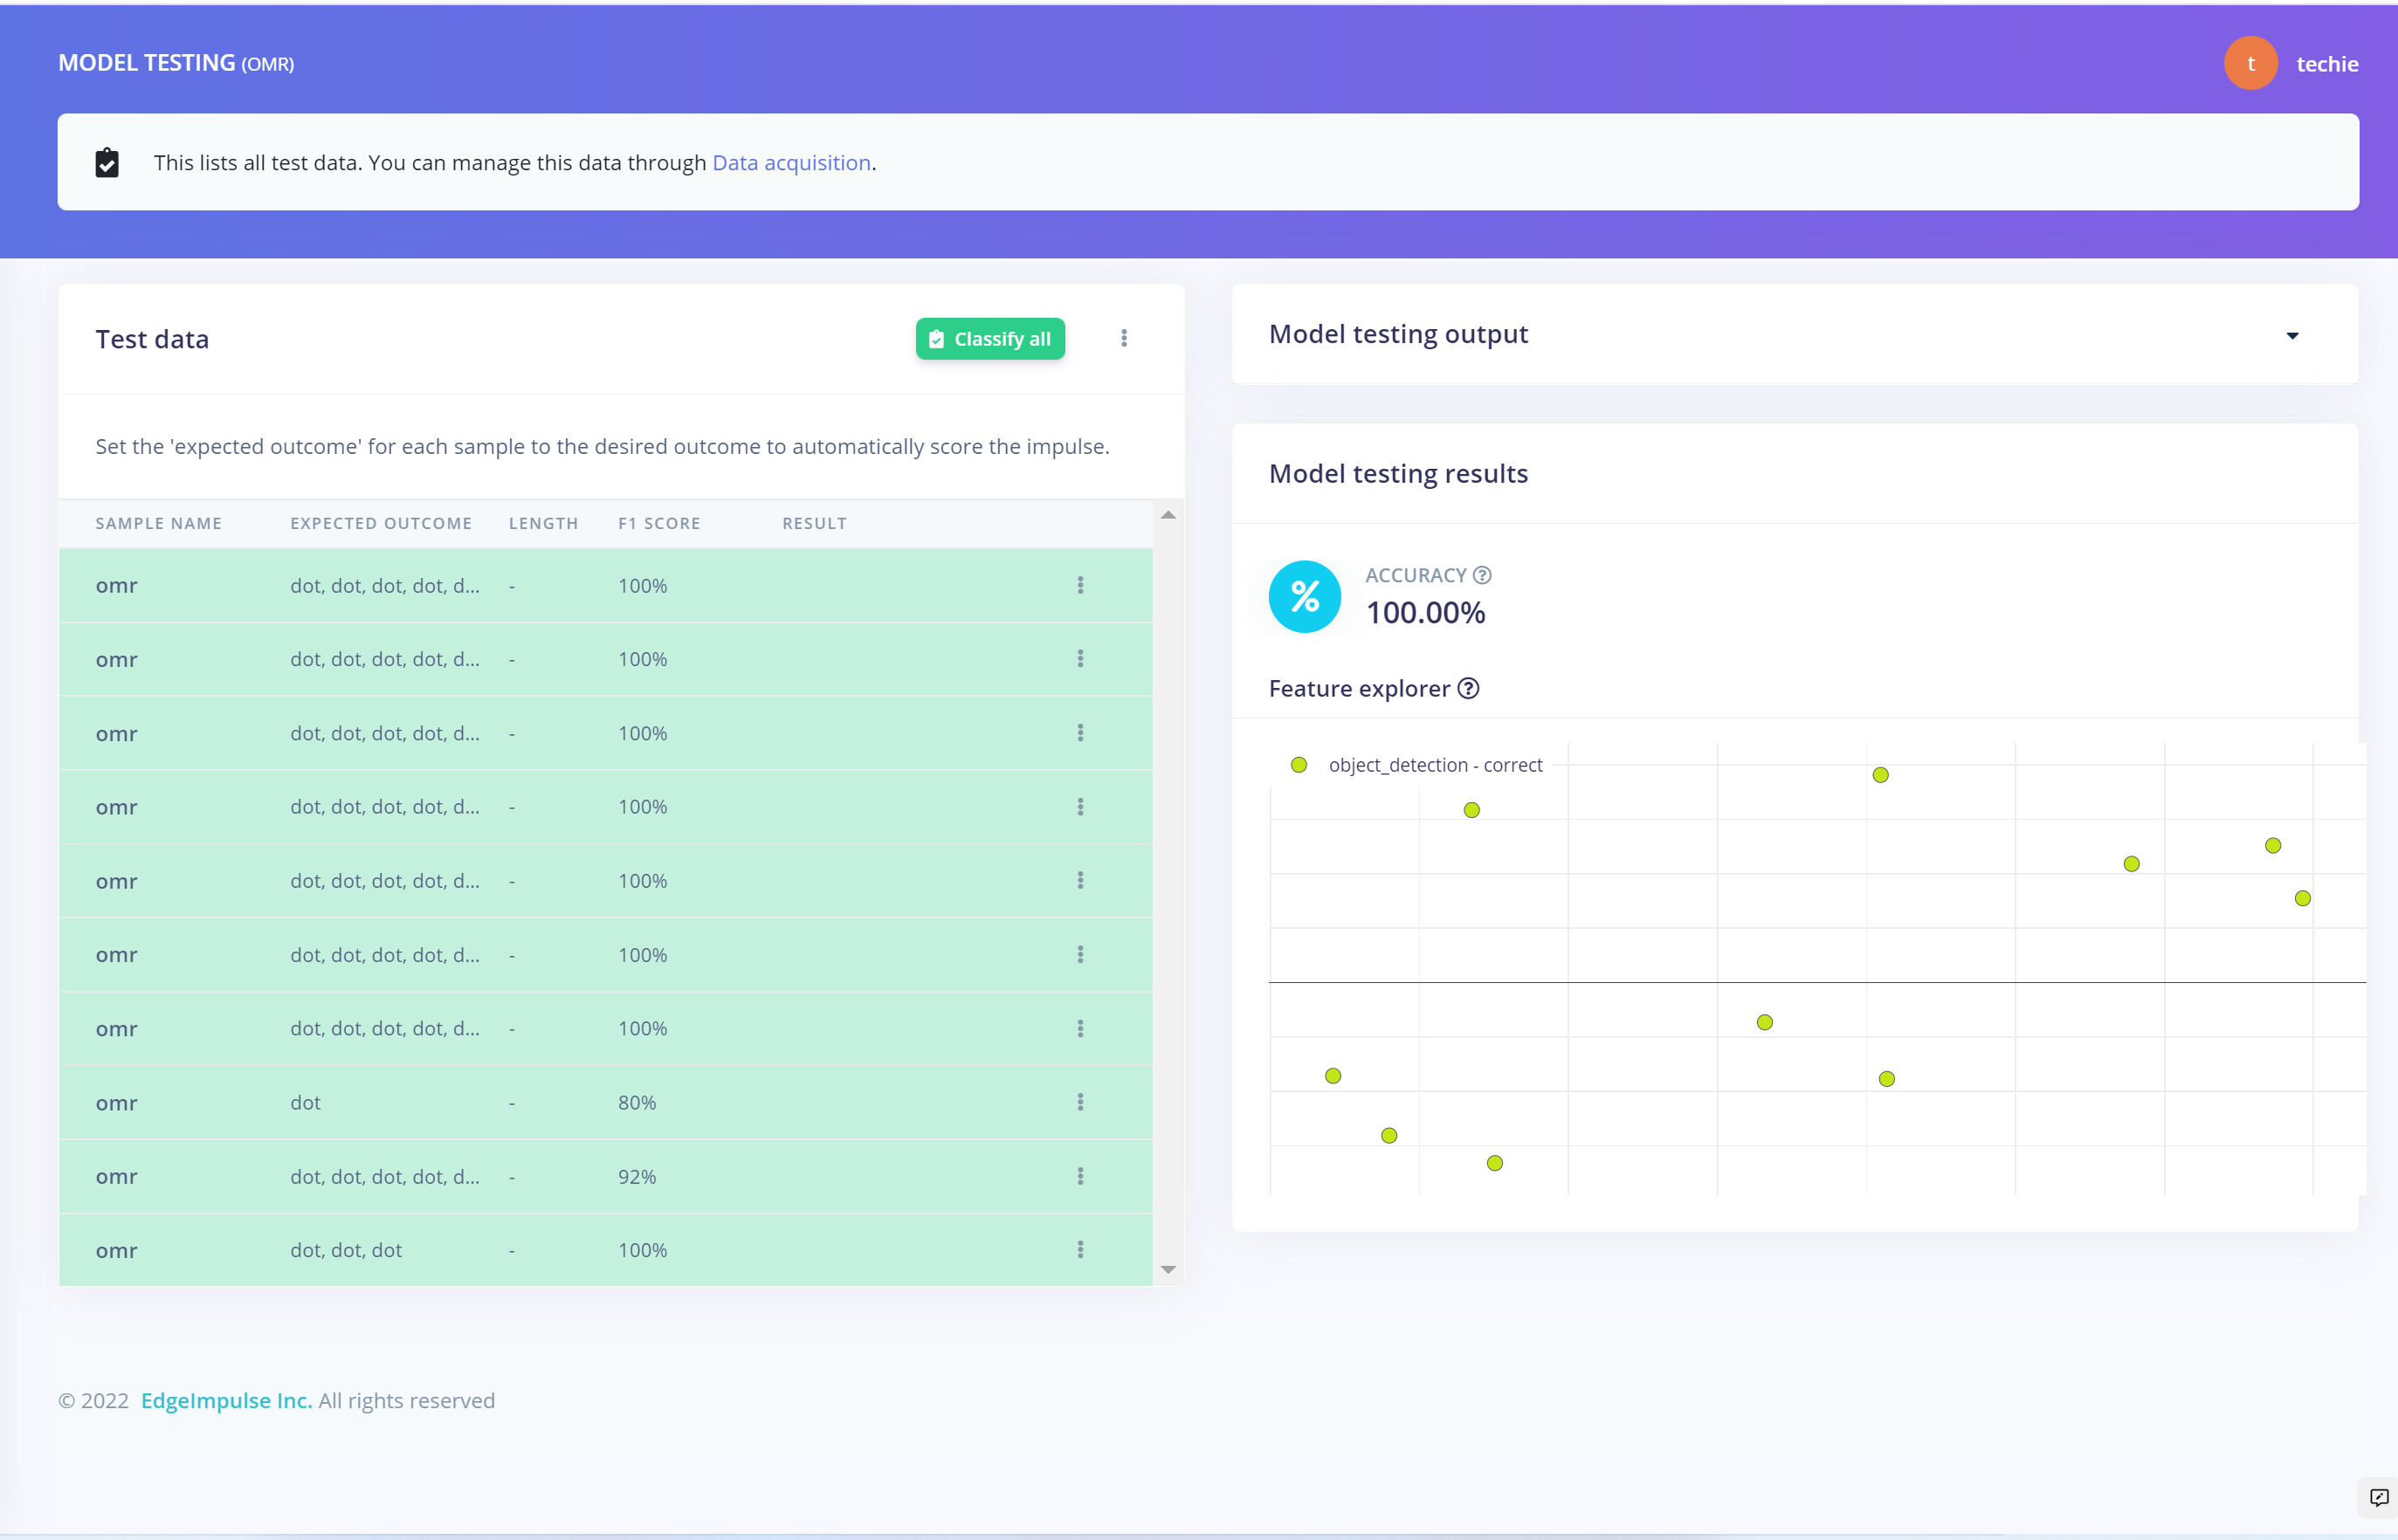Viewport: 2398px width, 1540px height.
Task: Open options menu for 92% F1 sample
Action: click(1080, 1176)
